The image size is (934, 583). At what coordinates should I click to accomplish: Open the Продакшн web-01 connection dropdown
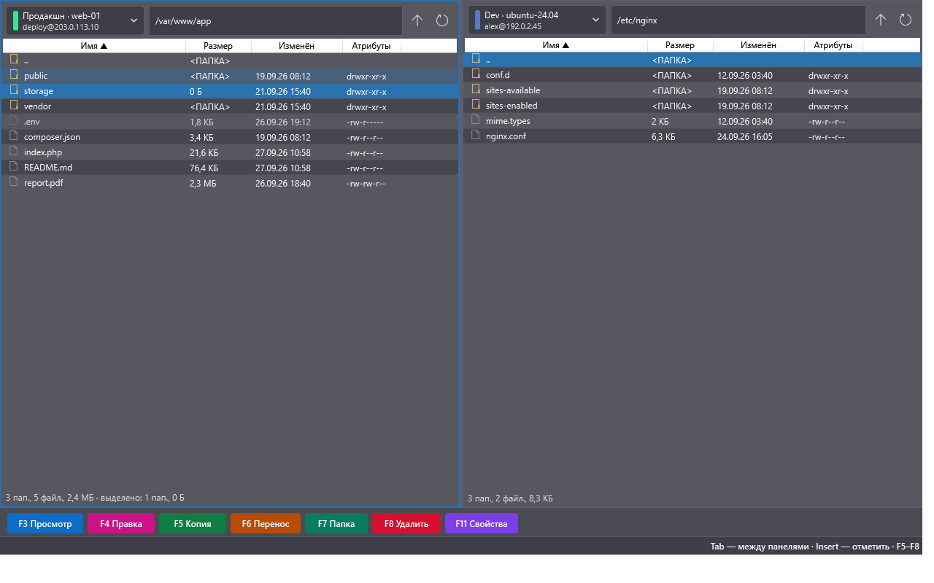(x=75, y=20)
